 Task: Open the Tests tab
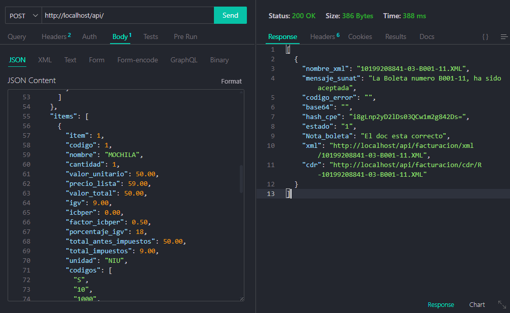click(x=151, y=36)
